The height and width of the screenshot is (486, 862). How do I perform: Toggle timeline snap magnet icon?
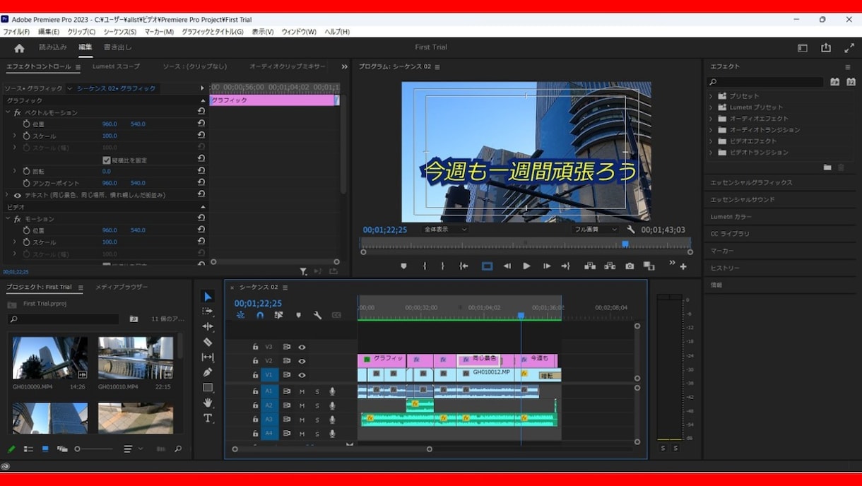260,315
